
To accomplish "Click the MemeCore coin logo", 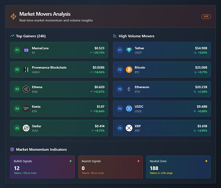I will click(26, 50).
